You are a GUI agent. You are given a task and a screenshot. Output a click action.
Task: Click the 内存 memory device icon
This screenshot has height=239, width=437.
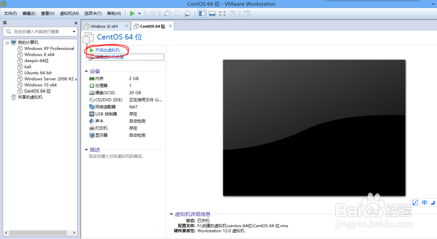point(92,78)
